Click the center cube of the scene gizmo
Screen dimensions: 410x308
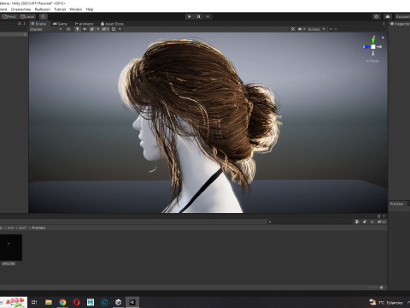(x=373, y=47)
